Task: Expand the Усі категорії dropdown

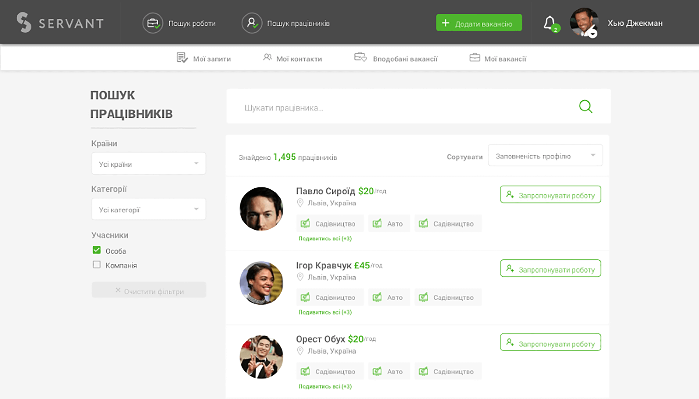Action: coord(149,209)
